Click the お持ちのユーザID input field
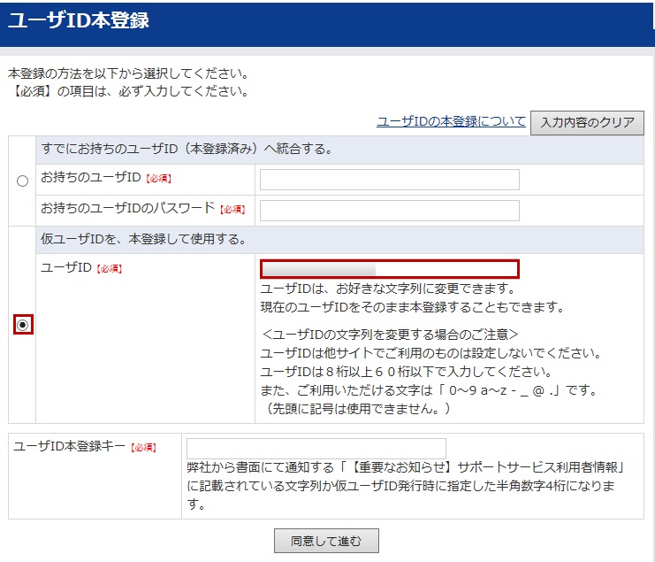Image resolution: width=655 pixels, height=562 pixels. click(x=389, y=180)
